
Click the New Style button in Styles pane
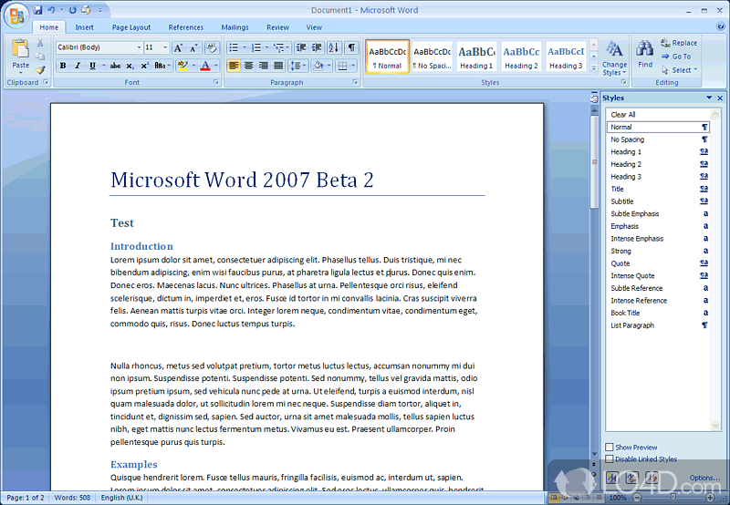611,478
